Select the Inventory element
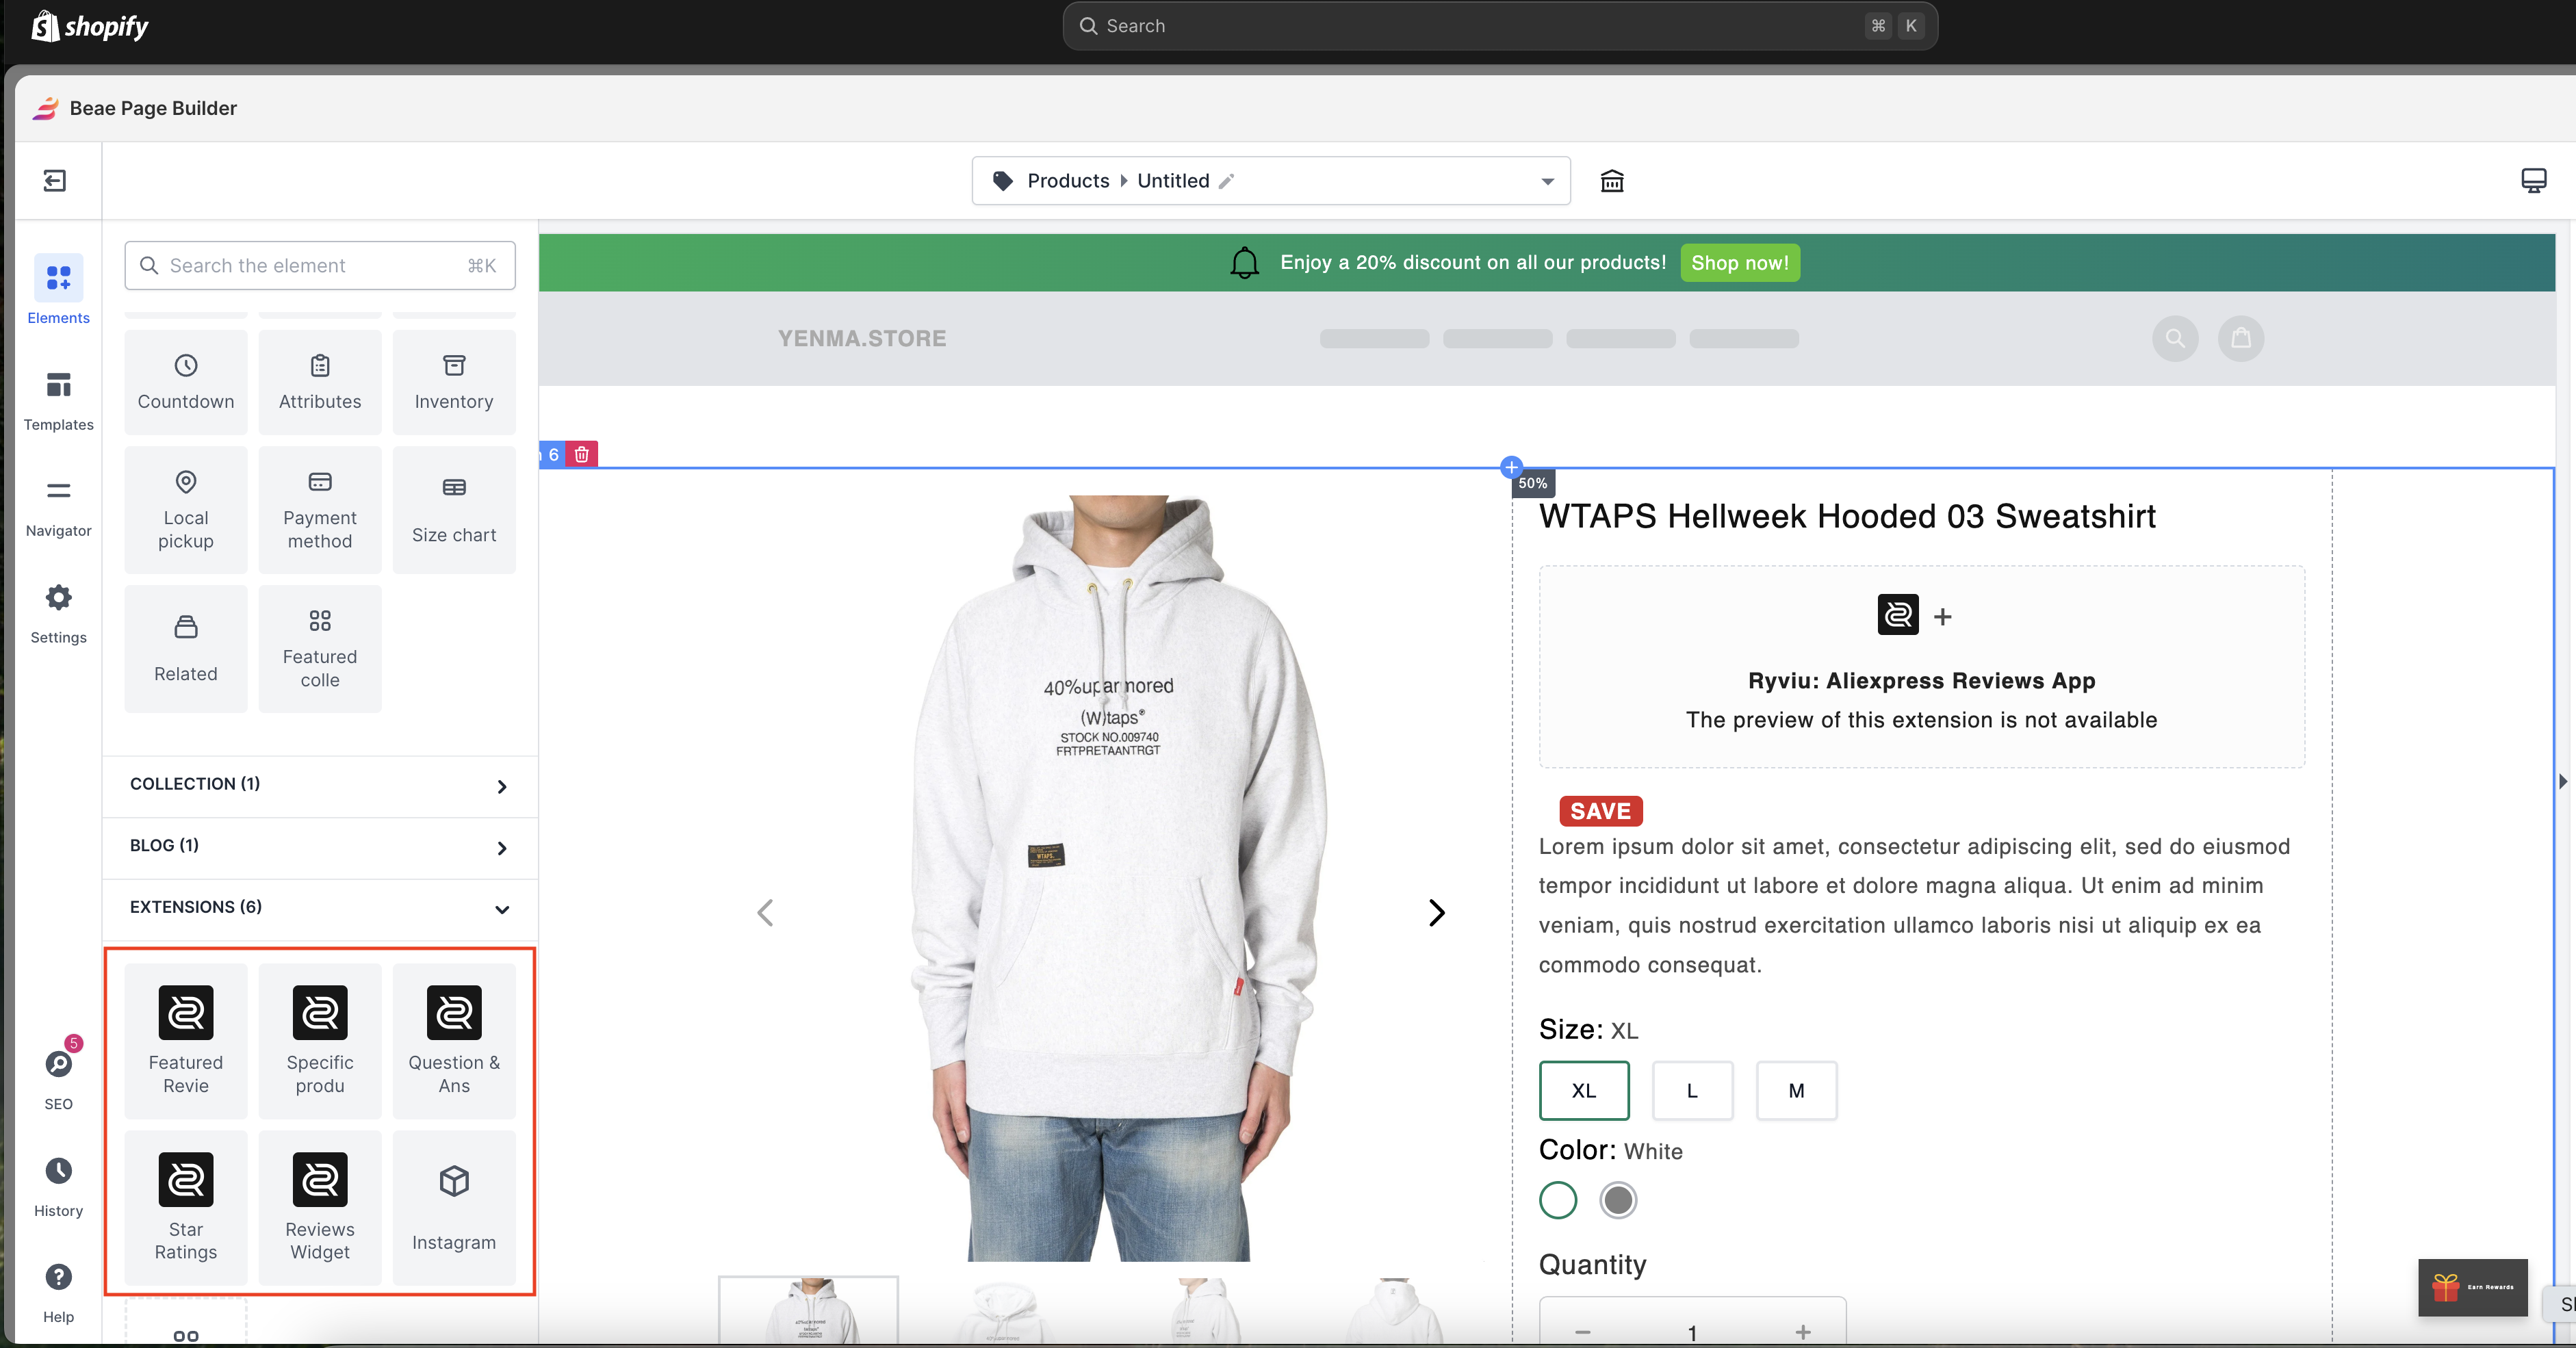2576x1348 pixels. [x=454, y=382]
